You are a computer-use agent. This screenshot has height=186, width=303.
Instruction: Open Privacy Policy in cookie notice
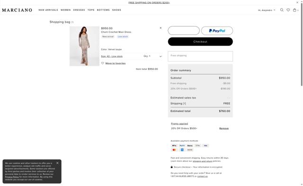(x=12, y=177)
